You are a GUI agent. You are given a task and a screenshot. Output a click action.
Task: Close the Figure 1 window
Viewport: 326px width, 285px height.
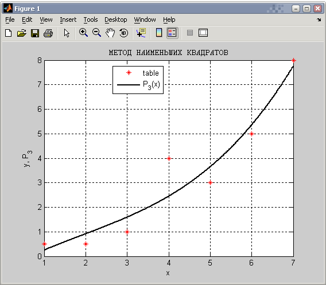[x=318, y=9]
